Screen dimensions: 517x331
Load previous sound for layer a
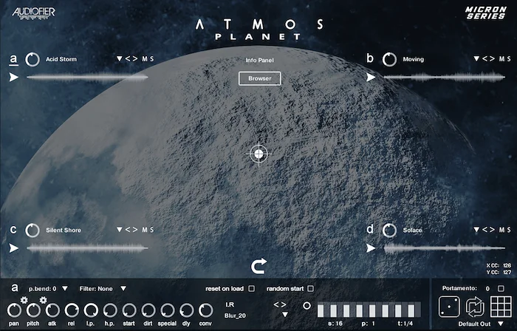[x=128, y=58]
